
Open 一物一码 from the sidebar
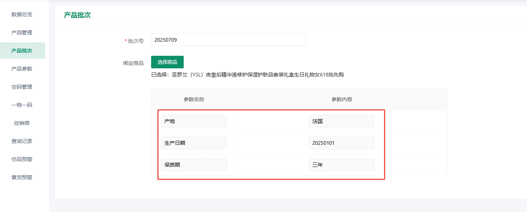click(22, 105)
